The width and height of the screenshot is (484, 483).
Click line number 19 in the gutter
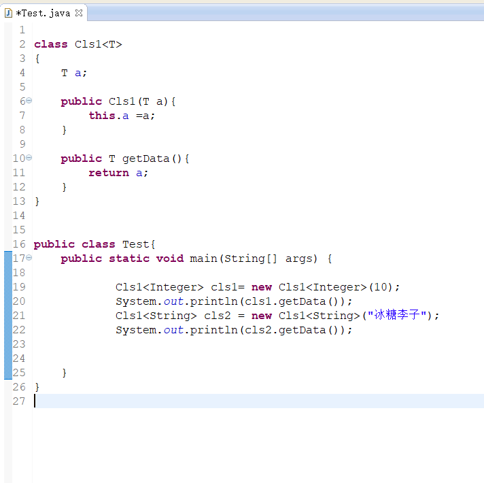tap(19, 287)
